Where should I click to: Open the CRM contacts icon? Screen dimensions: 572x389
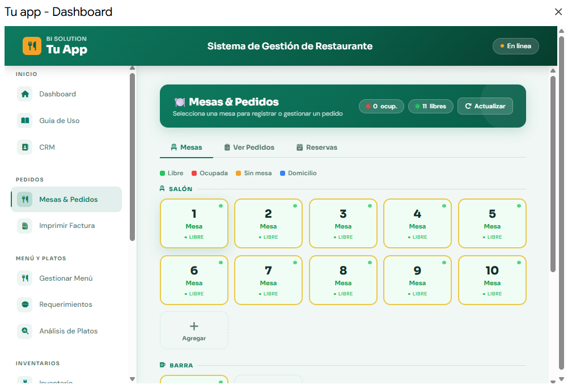click(x=25, y=147)
